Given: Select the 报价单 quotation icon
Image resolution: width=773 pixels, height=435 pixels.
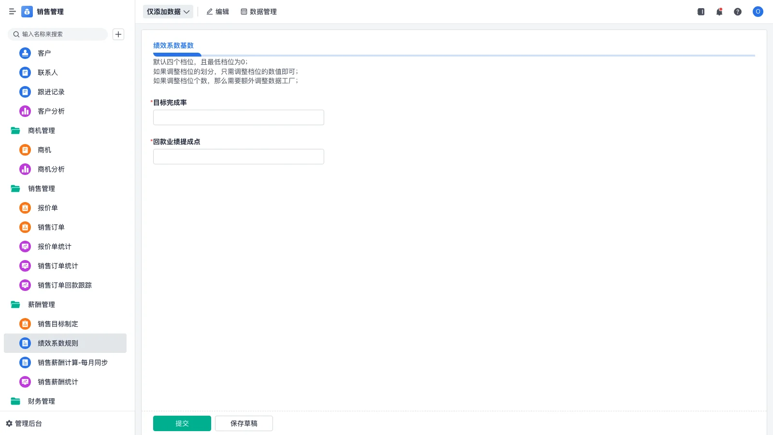Looking at the screenshot, I should pyautogui.click(x=25, y=208).
